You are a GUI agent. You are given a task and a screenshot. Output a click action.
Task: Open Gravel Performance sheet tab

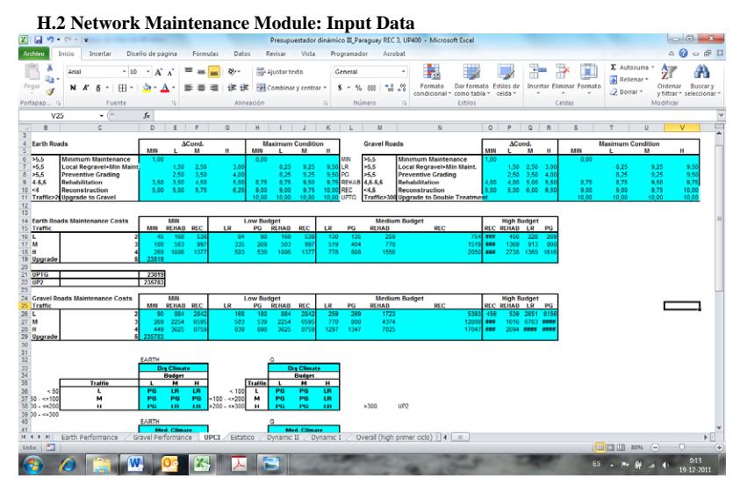pyautogui.click(x=162, y=438)
